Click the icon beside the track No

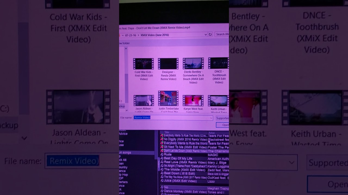tap(162, 187)
